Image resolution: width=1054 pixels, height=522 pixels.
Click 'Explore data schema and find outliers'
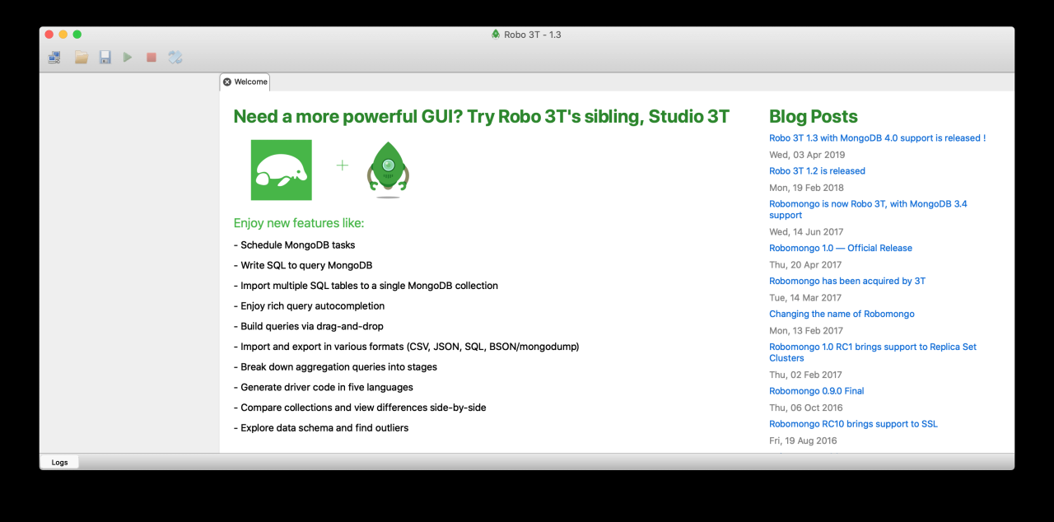pyautogui.click(x=321, y=428)
